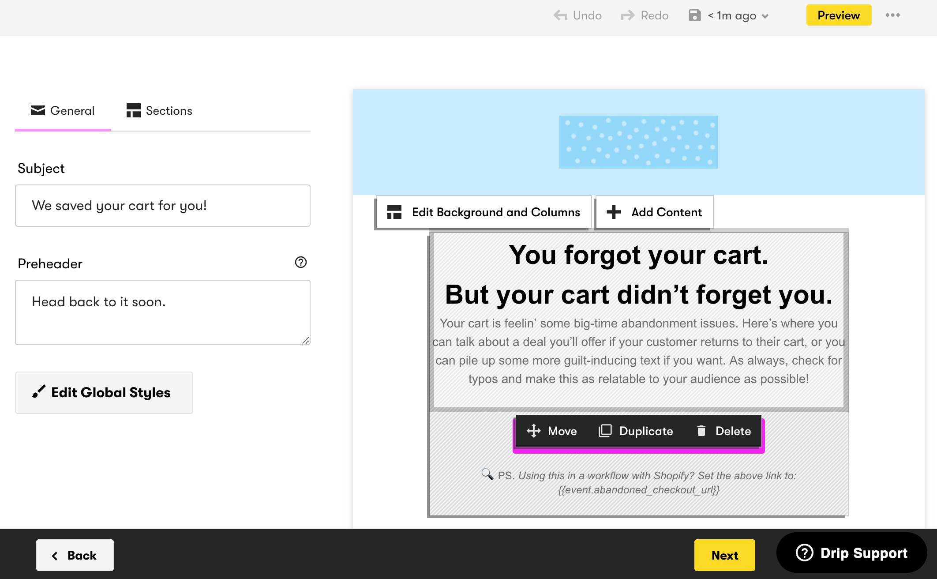Click Edit Background and Columns
Viewport: 937px width, 579px height.
pyautogui.click(x=483, y=212)
